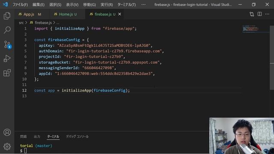Open the 実行(R) menu
The height and width of the screenshot is (154, 274).
pos(107,5)
